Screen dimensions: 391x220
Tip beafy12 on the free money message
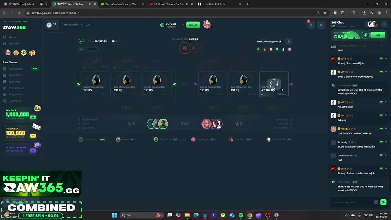click(x=381, y=142)
